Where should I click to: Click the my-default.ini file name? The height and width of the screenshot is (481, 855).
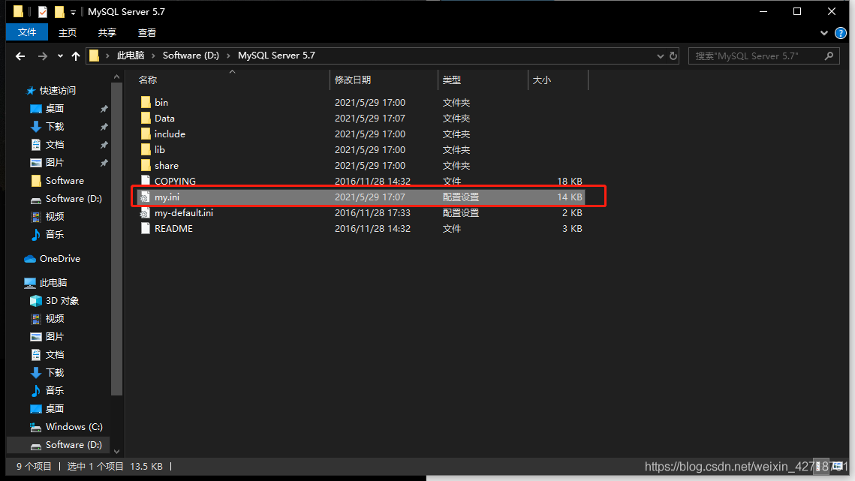coord(184,212)
